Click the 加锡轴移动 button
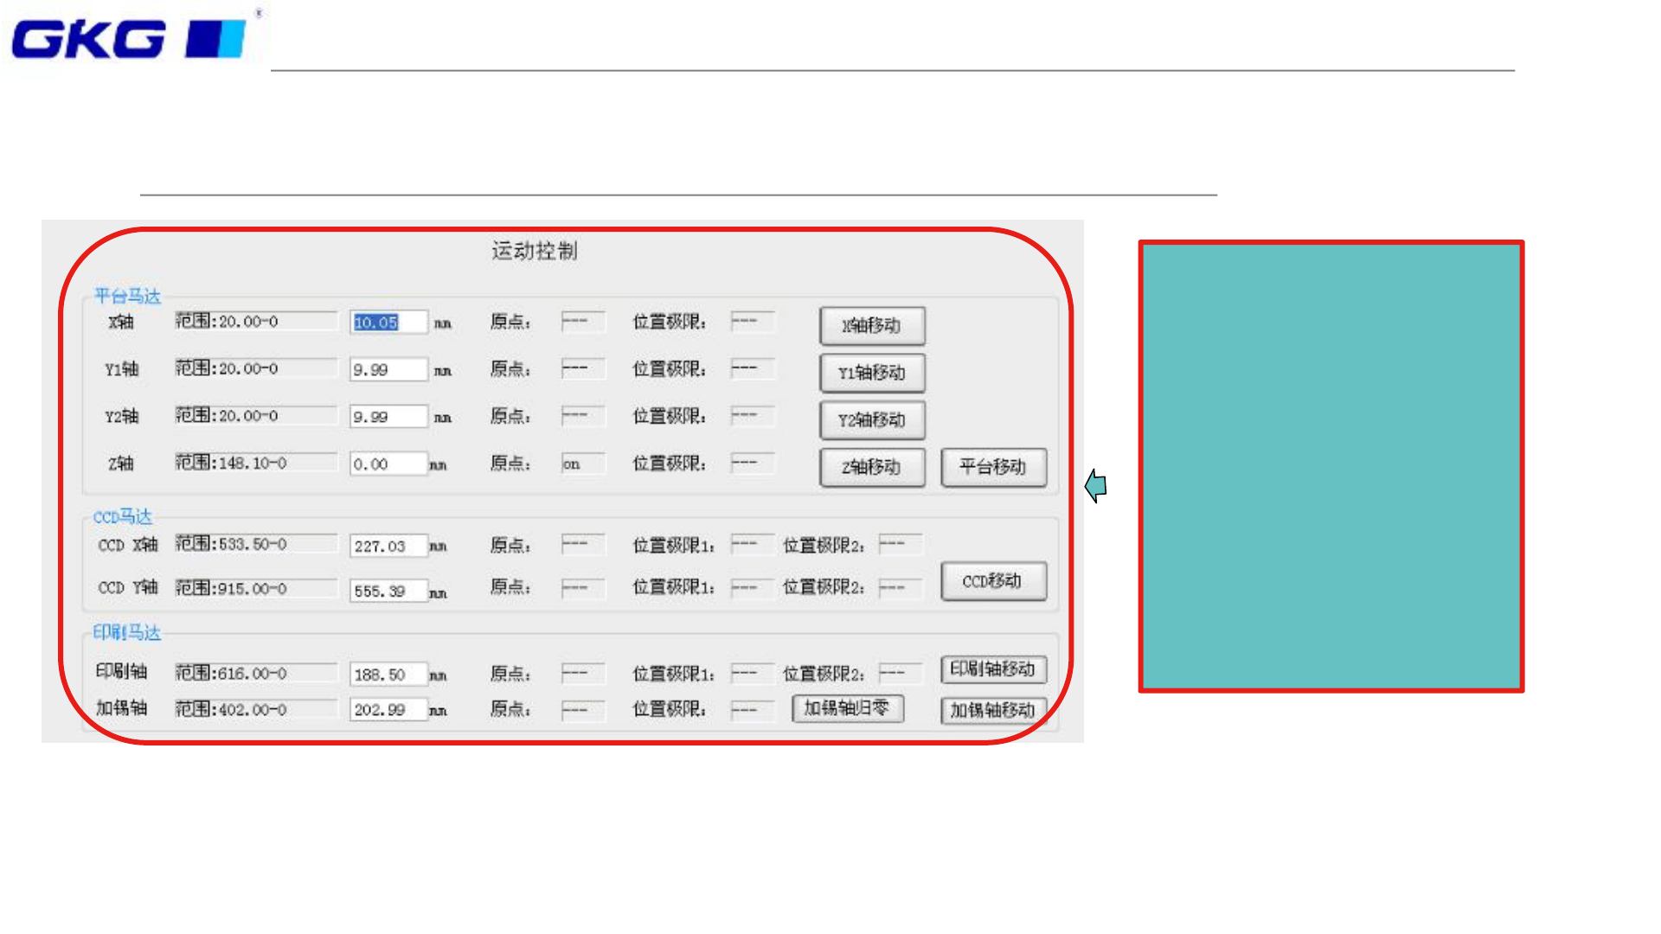The width and height of the screenshot is (1661, 934). pyautogui.click(x=993, y=710)
